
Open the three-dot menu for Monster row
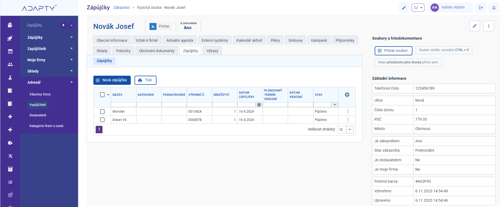pos(348,112)
